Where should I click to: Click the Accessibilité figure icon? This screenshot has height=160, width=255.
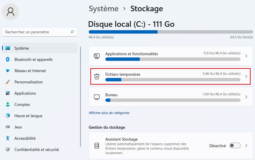point(8,138)
